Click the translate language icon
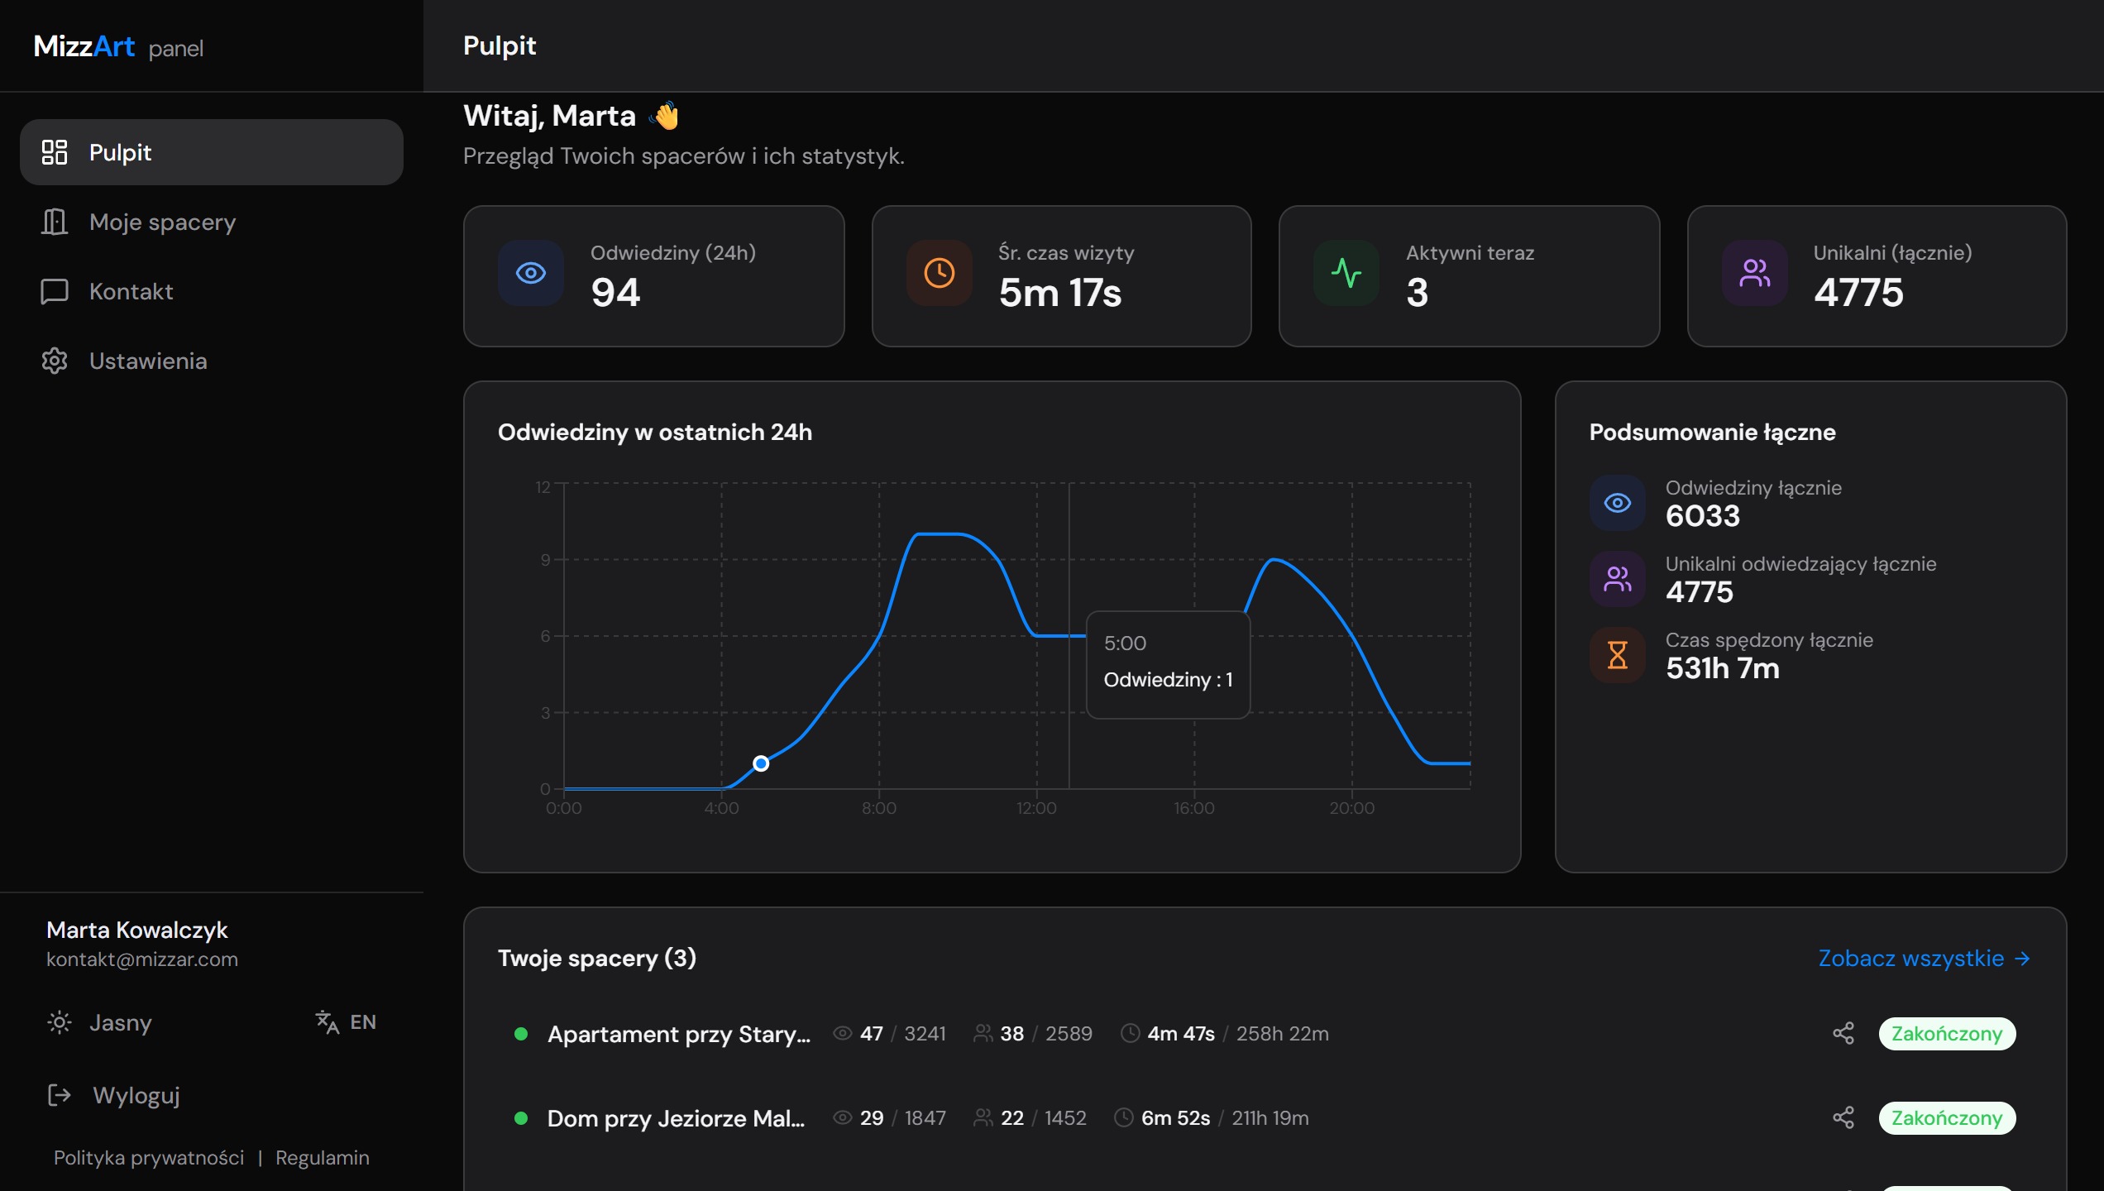 click(x=328, y=1022)
